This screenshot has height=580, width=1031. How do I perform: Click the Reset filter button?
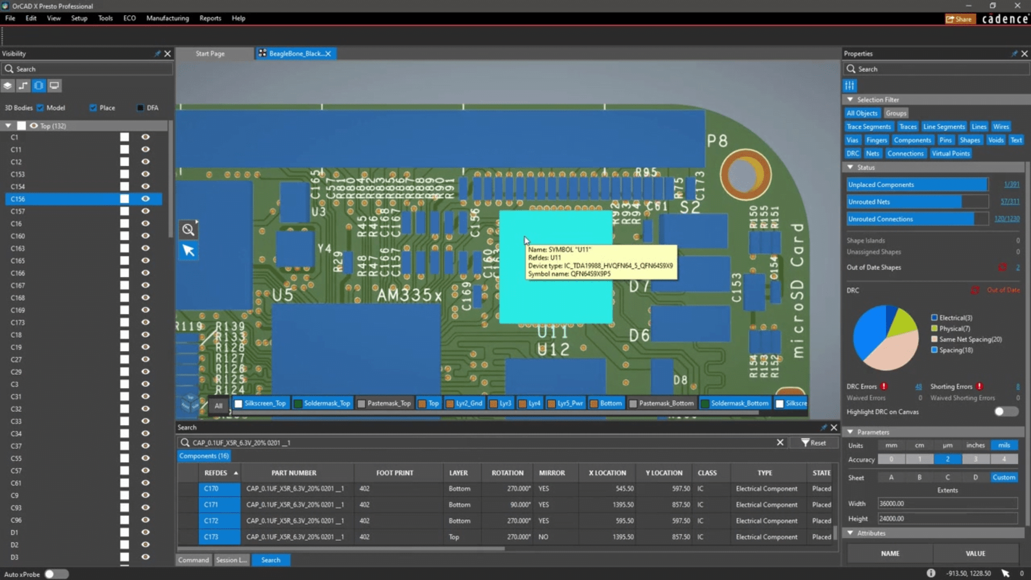click(x=814, y=443)
